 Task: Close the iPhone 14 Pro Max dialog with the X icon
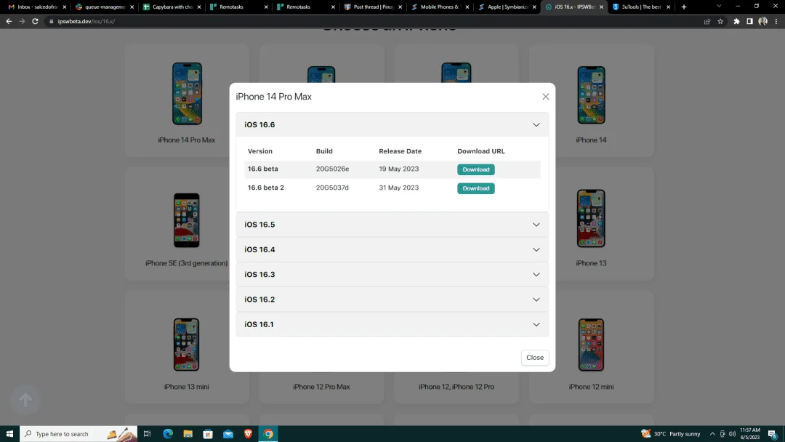[x=546, y=97]
